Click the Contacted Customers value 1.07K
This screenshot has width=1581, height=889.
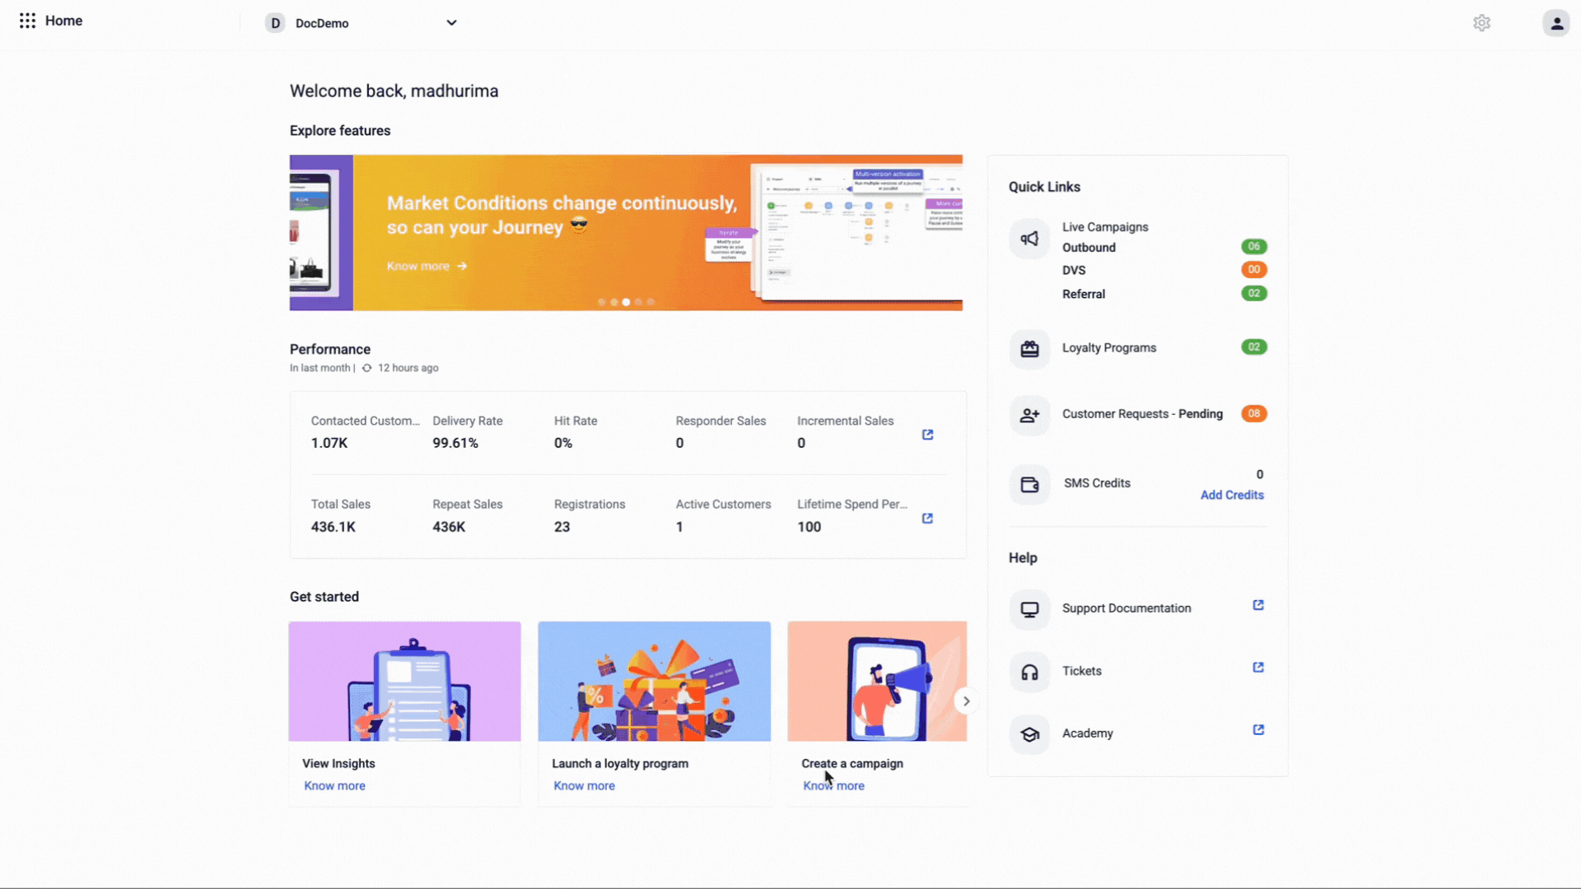329,443
